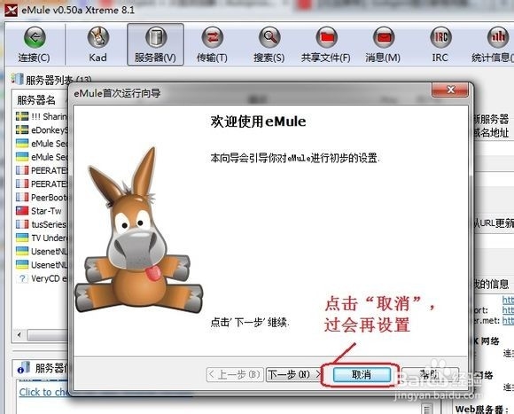514x414 pixels.
Task: Open the Transfers (传输) toolbar icon
Action: (212, 45)
